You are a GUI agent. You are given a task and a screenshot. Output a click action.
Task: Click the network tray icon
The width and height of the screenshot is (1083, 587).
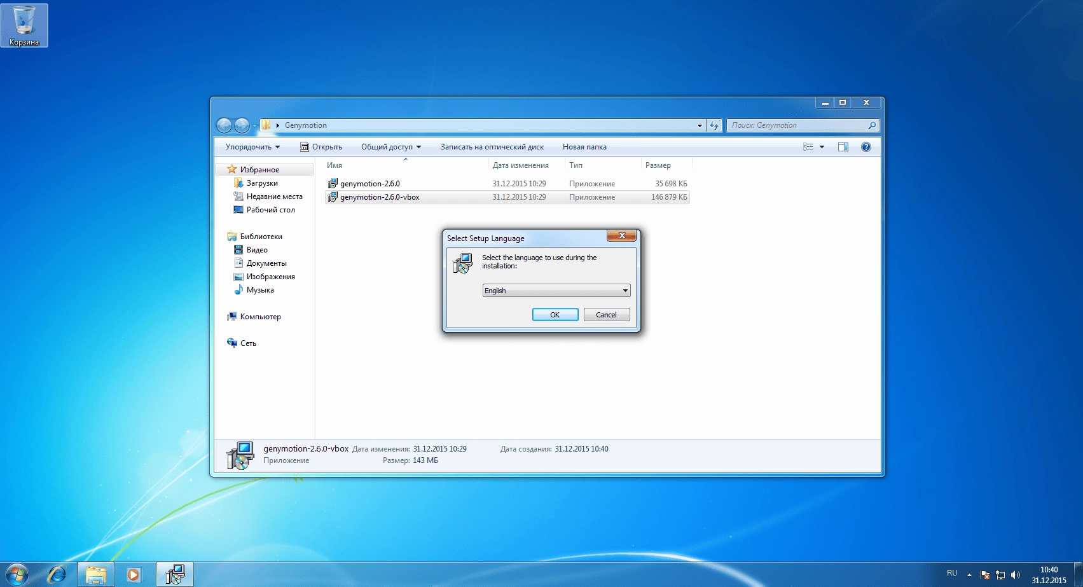click(1000, 575)
